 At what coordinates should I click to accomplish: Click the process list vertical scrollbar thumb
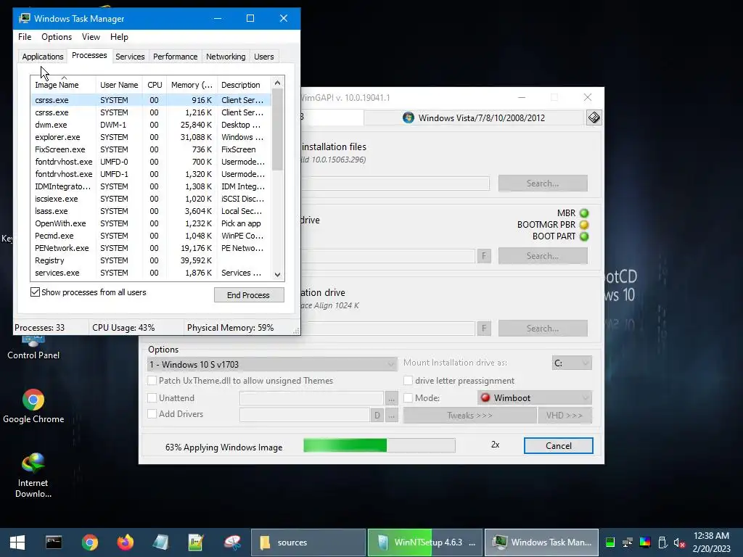tap(278, 130)
